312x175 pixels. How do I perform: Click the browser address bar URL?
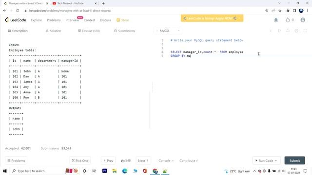tap(70, 11)
